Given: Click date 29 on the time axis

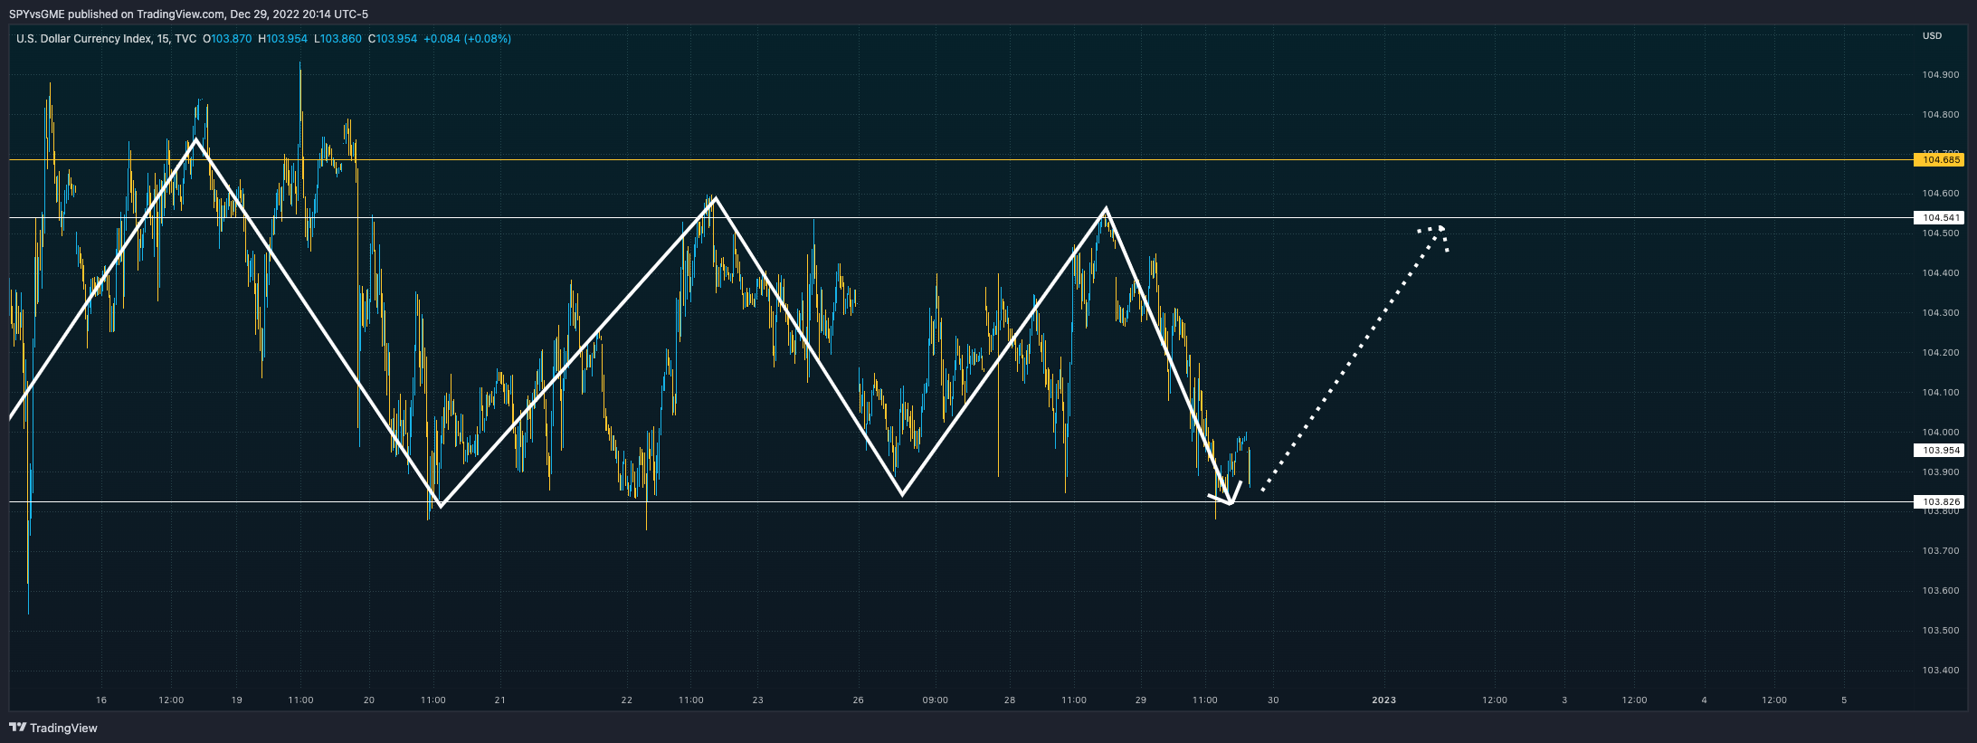Looking at the screenshot, I should click(x=1141, y=700).
